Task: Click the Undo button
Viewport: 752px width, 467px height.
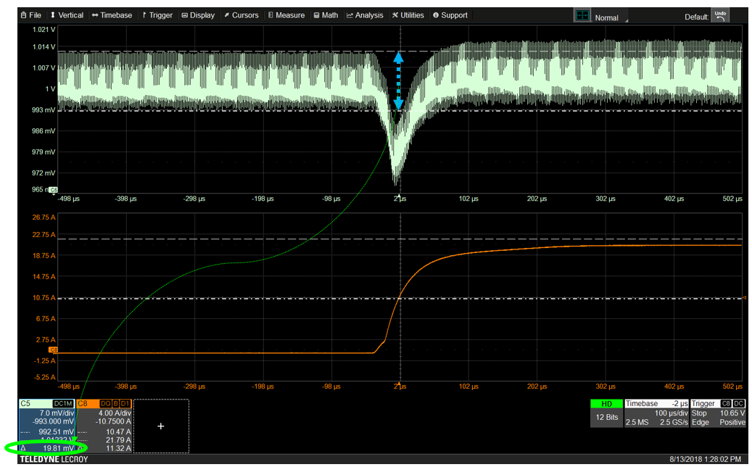Action: tap(719, 15)
